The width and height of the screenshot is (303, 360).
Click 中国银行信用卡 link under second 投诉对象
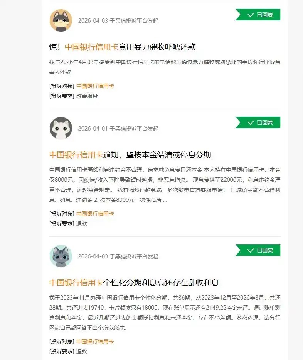[95, 214]
